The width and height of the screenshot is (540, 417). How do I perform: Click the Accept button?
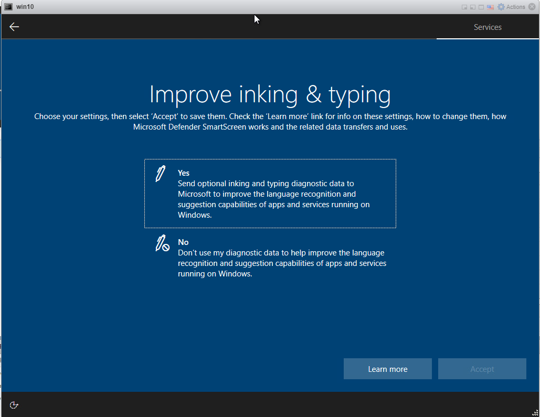pyautogui.click(x=482, y=369)
